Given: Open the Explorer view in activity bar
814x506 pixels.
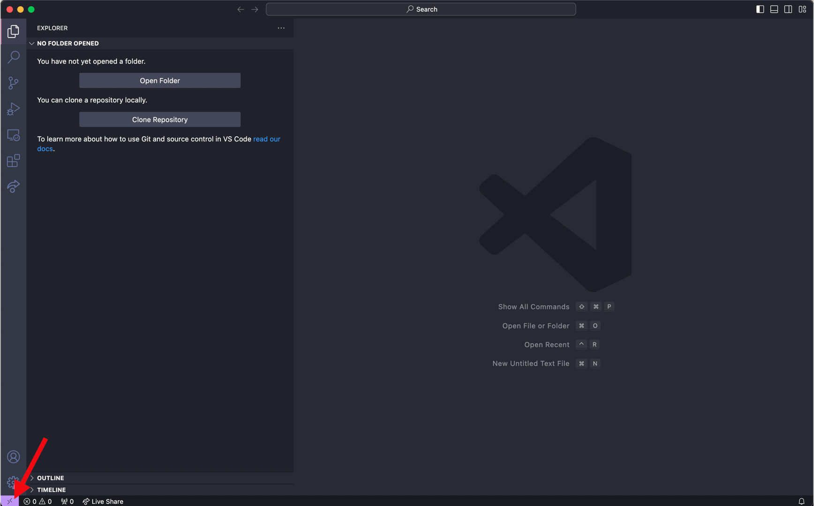Looking at the screenshot, I should (x=13, y=31).
